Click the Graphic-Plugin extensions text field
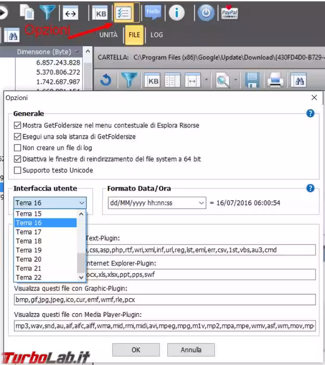Screen dimensions: 325x365 point(165,299)
